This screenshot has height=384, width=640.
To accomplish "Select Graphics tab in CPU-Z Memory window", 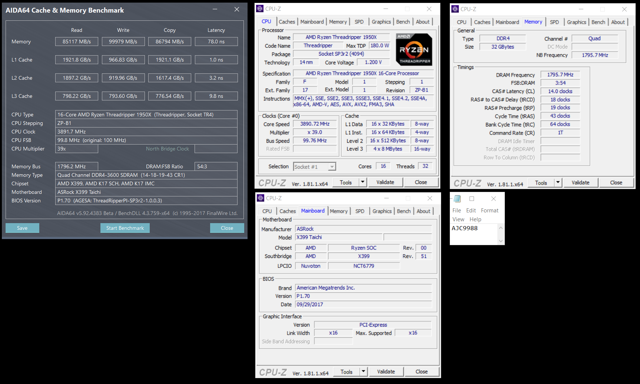I will pyautogui.click(x=577, y=22).
